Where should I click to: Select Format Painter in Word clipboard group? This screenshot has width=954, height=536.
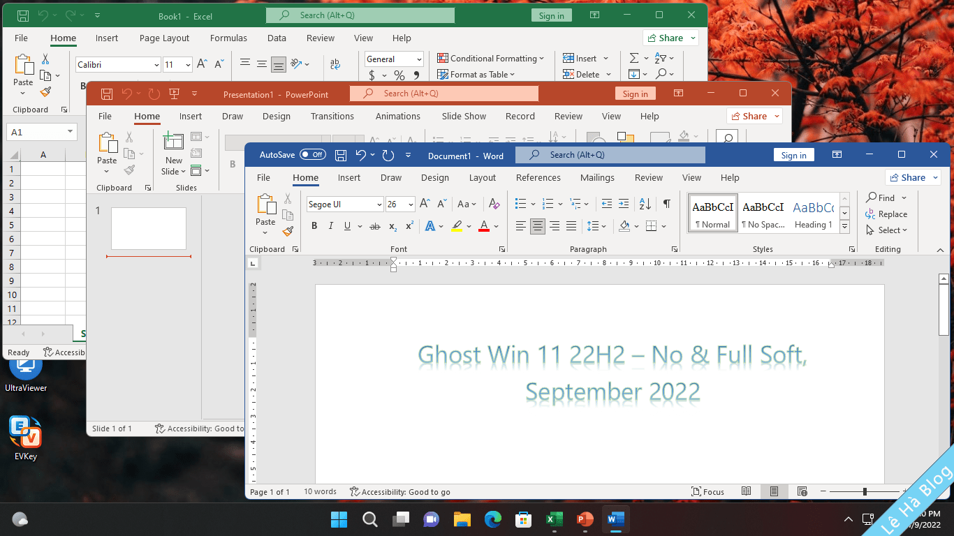click(x=288, y=231)
